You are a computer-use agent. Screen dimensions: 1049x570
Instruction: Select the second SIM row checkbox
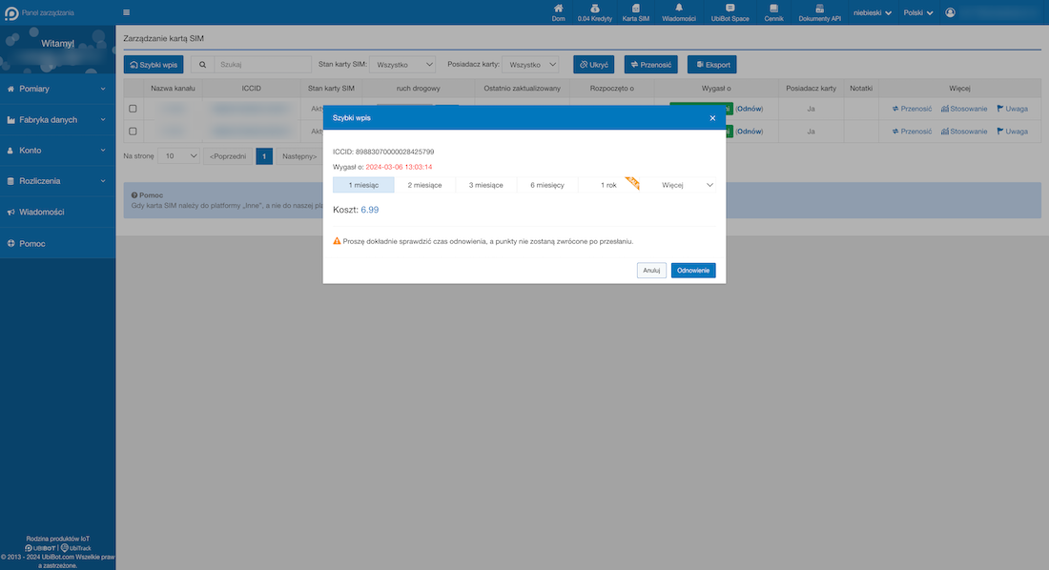point(133,132)
